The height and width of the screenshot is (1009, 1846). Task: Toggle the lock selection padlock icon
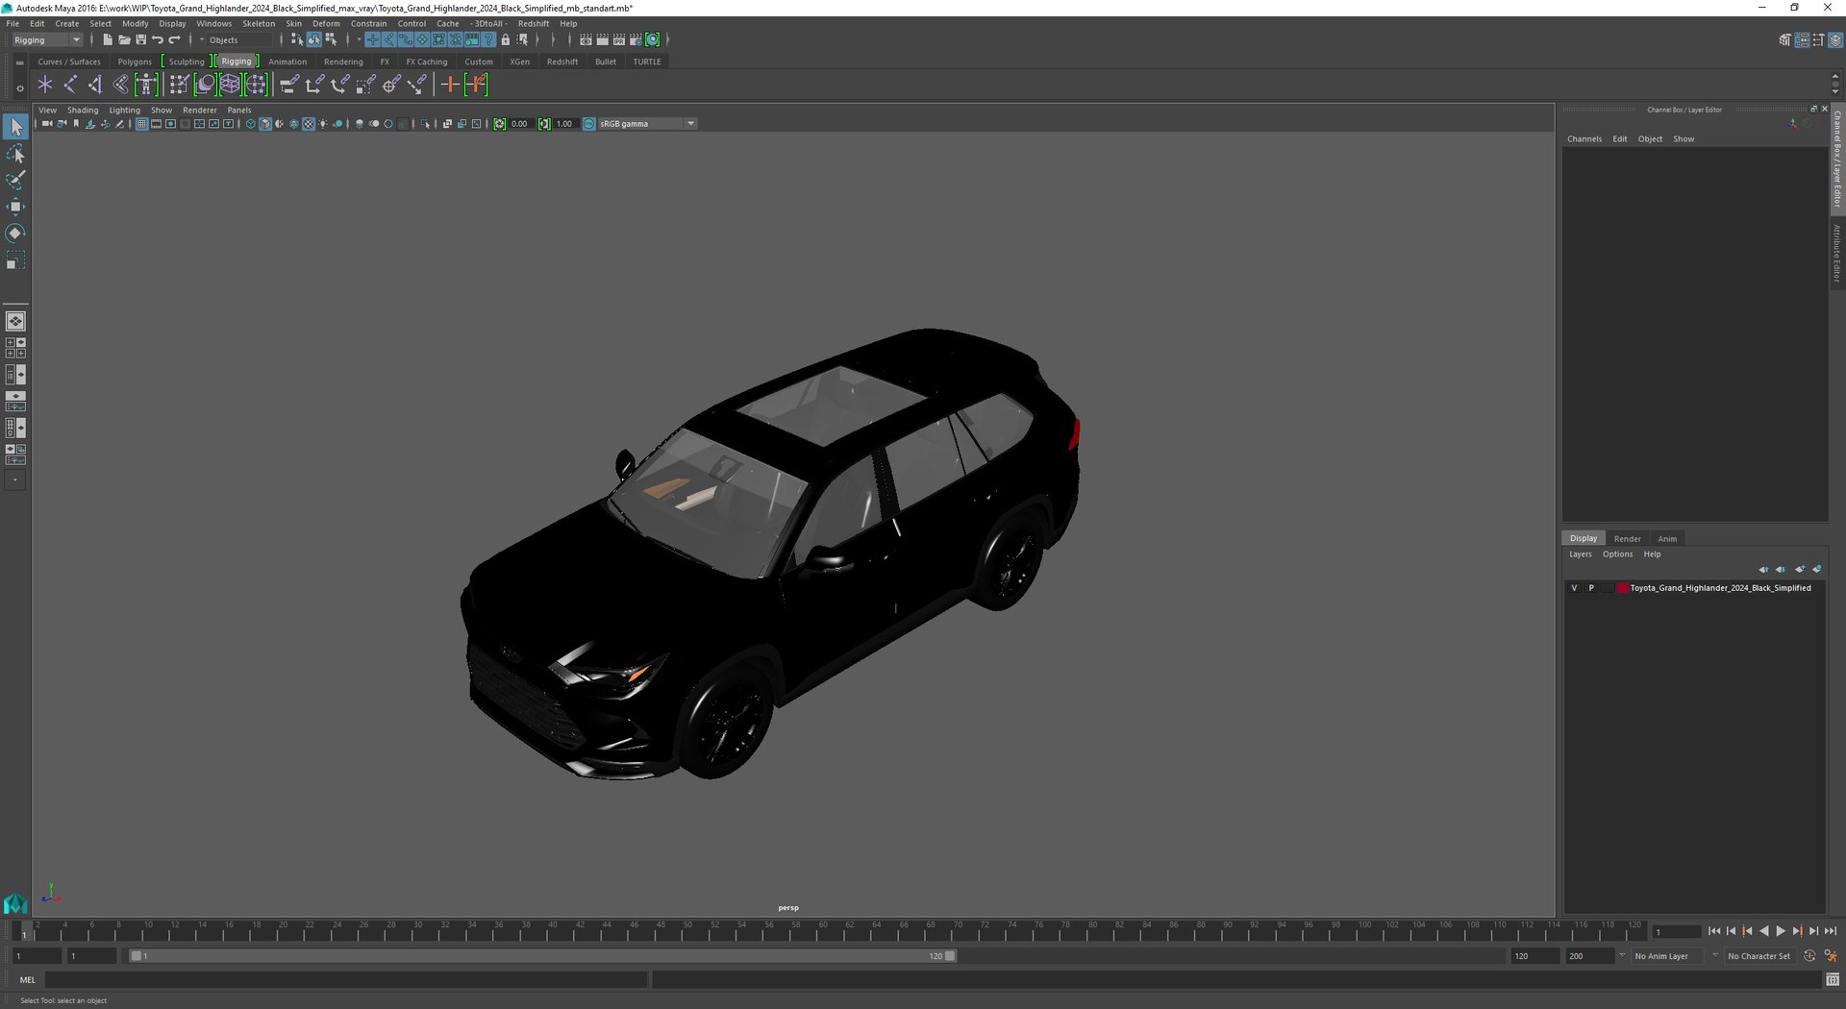tap(506, 39)
